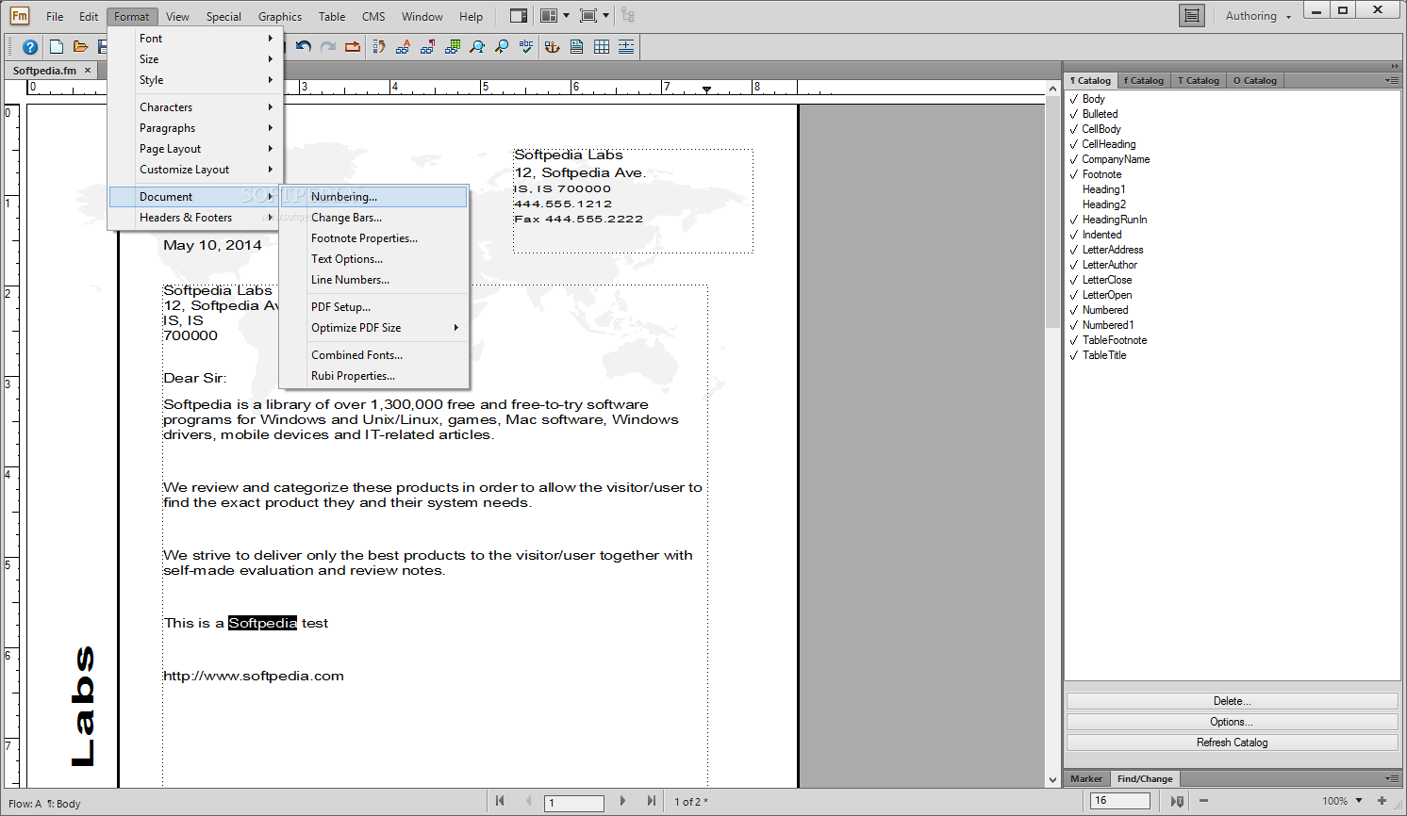Click the line number field showing 16

[x=1120, y=801]
